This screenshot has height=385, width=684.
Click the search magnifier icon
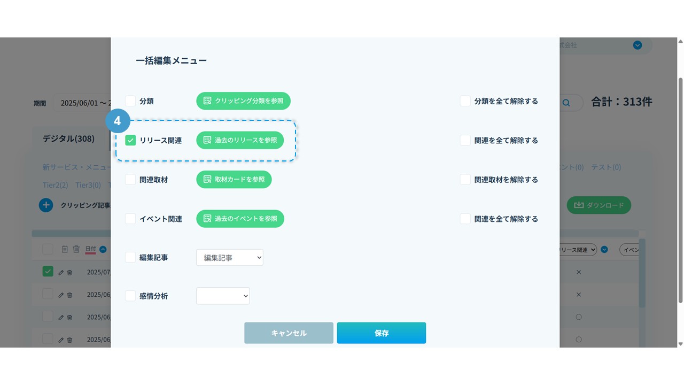pos(566,103)
